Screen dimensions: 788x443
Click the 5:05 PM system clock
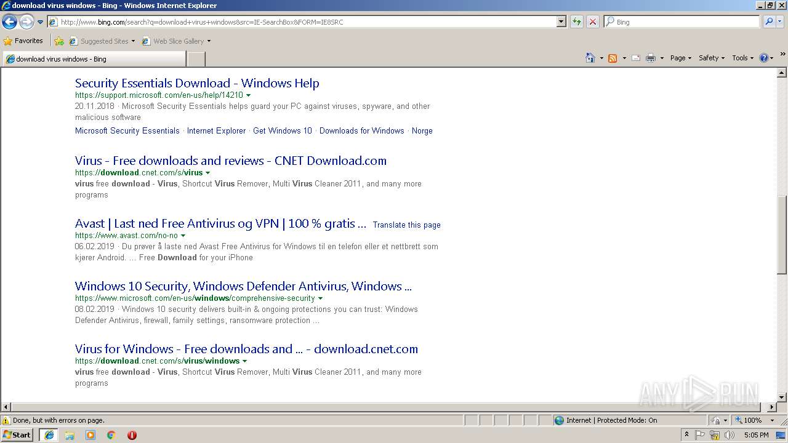tap(756, 435)
